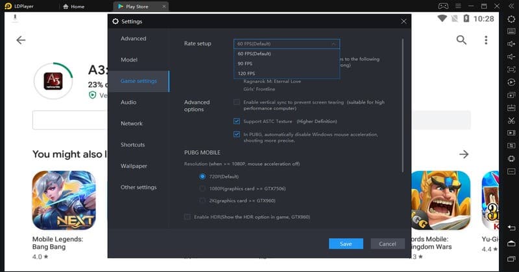Enable HDR option checkbox

click(x=187, y=217)
